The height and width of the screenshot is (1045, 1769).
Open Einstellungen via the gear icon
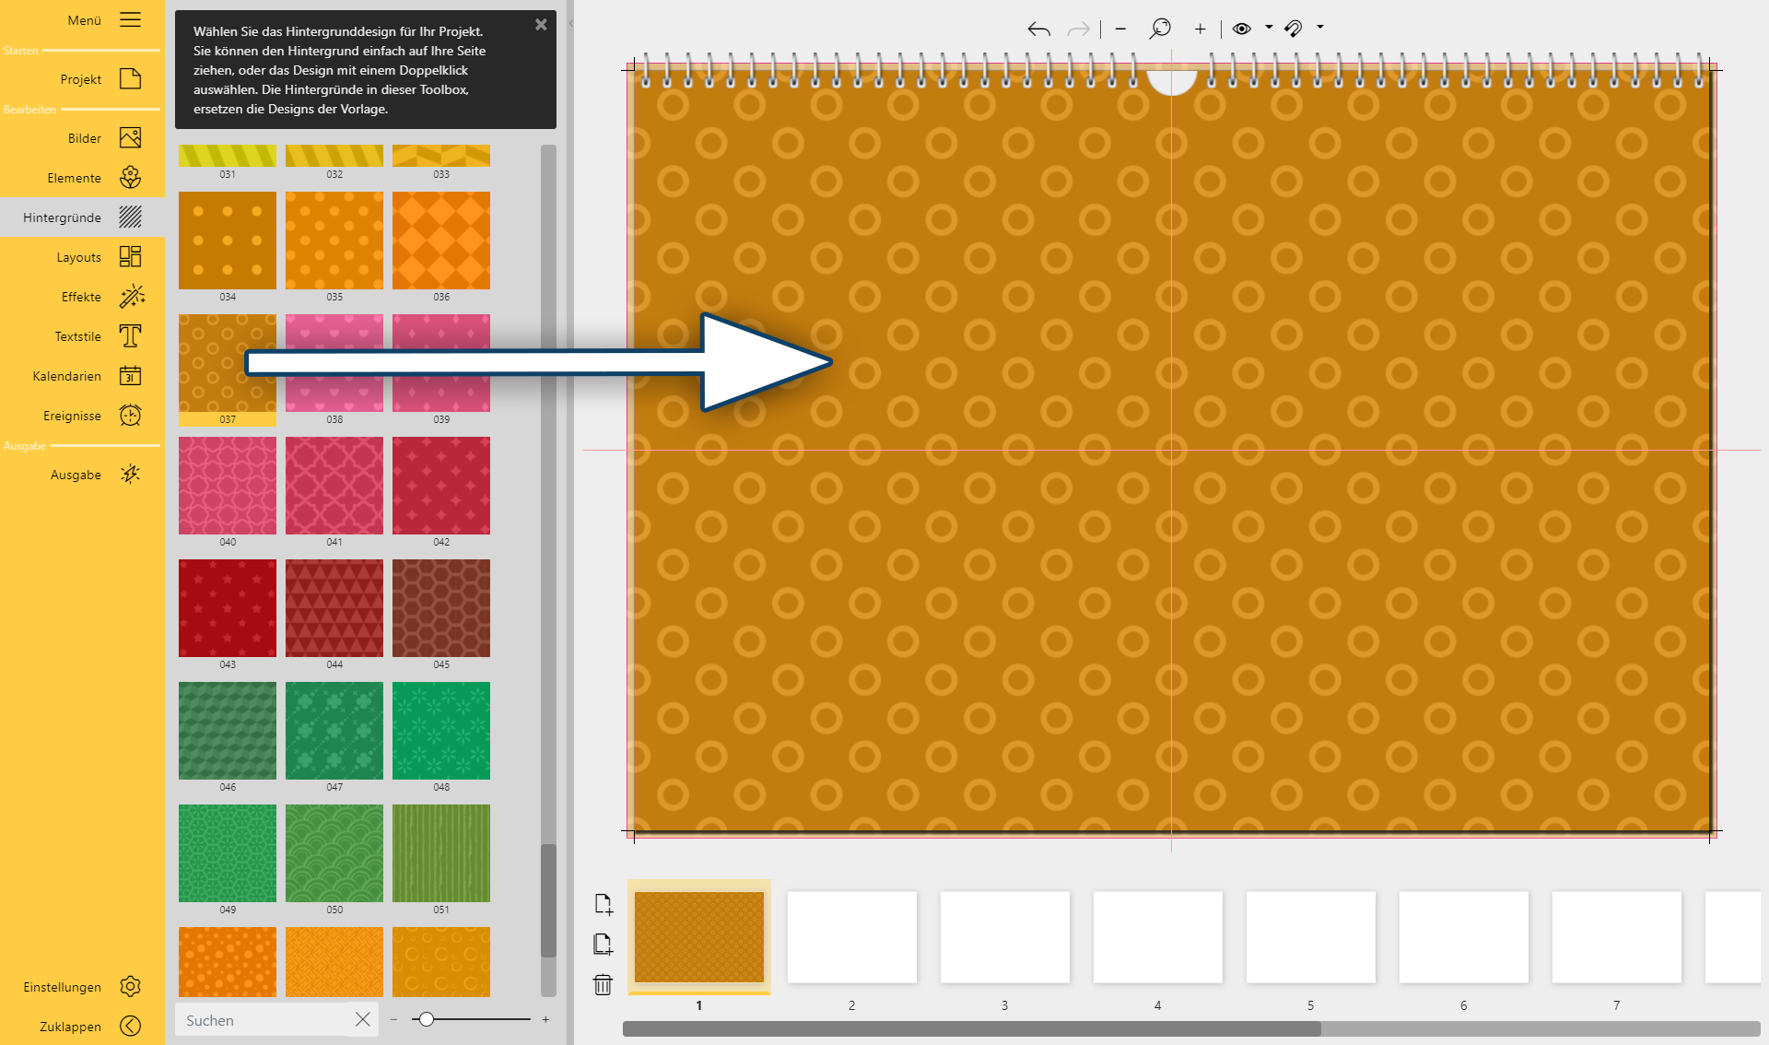pyautogui.click(x=131, y=987)
